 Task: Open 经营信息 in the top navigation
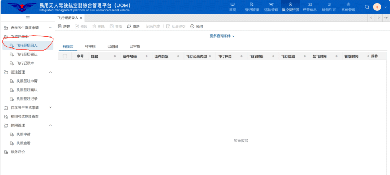pos(310,7)
